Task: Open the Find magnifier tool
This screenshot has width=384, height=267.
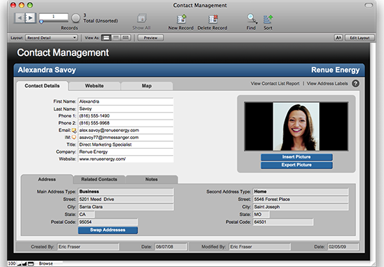Action: [252, 19]
